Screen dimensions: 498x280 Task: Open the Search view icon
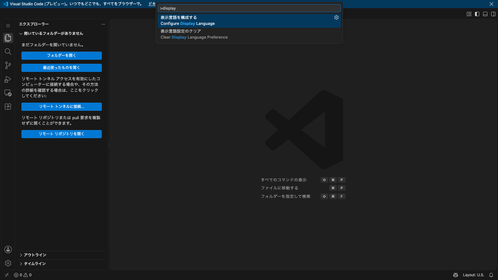tap(8, 52)
